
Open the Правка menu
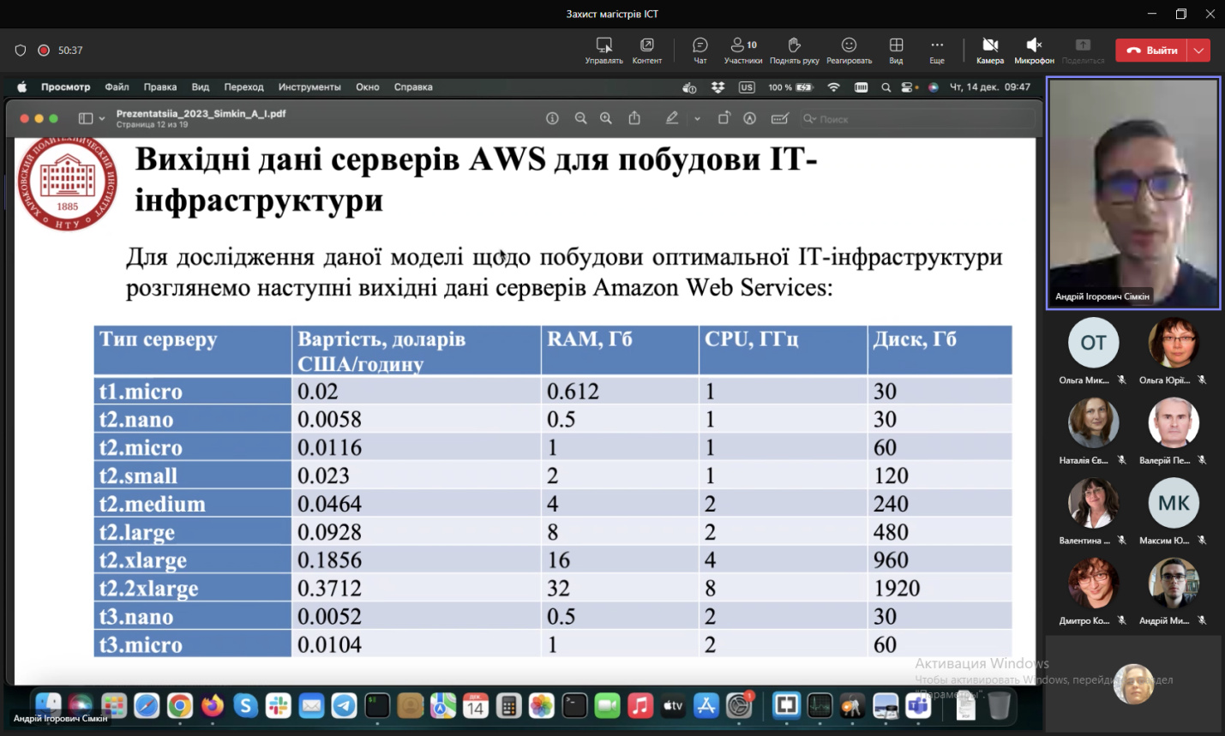(160, 87)
